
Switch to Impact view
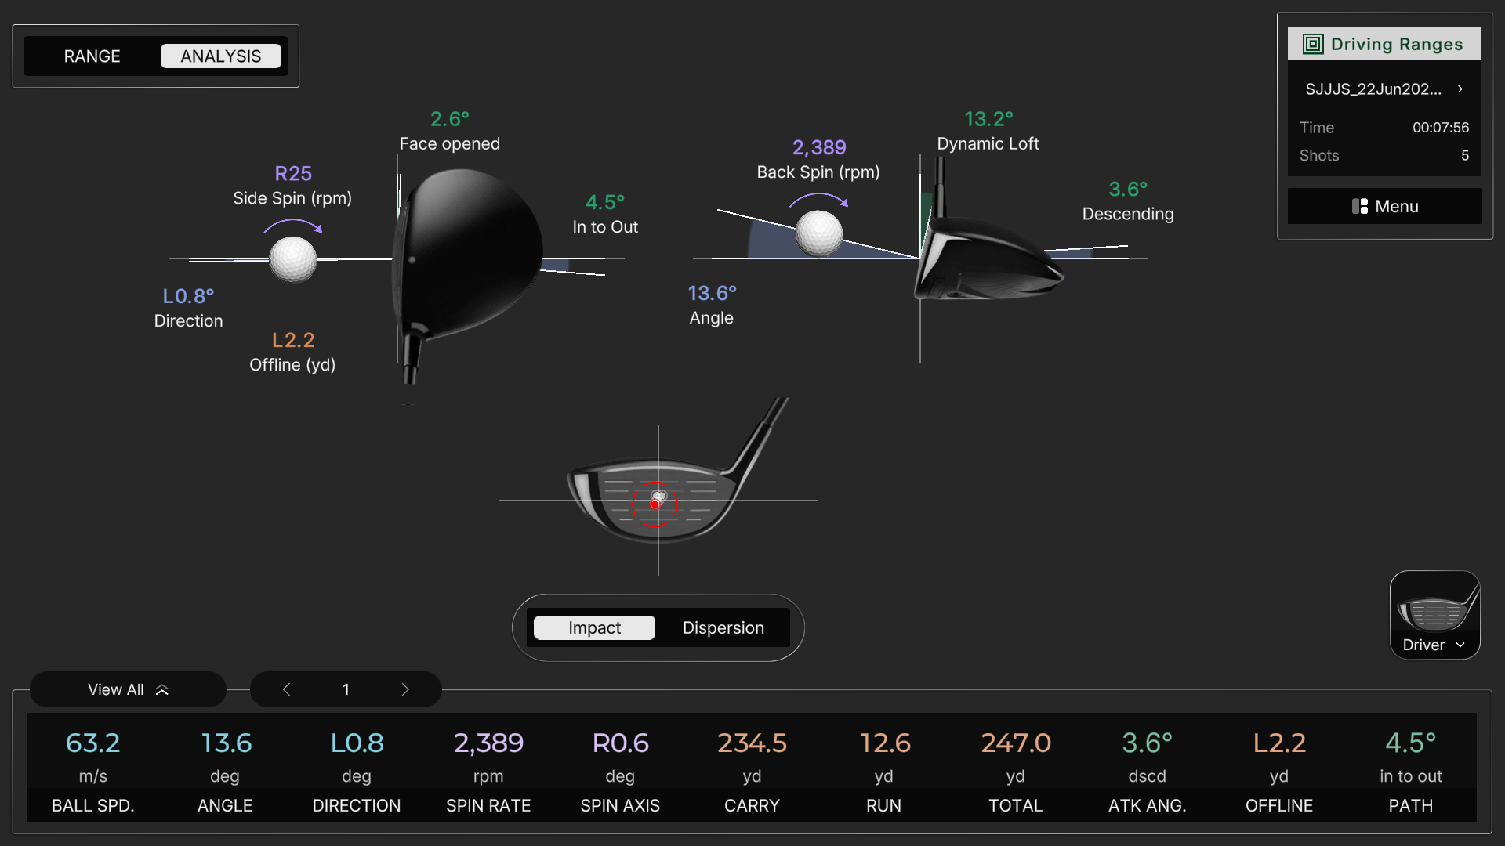point(594,627)
